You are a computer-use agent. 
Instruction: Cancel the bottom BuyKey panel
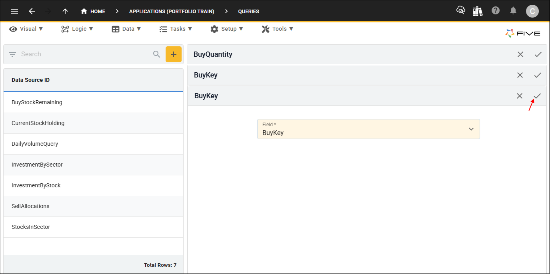tap(520, 96)
